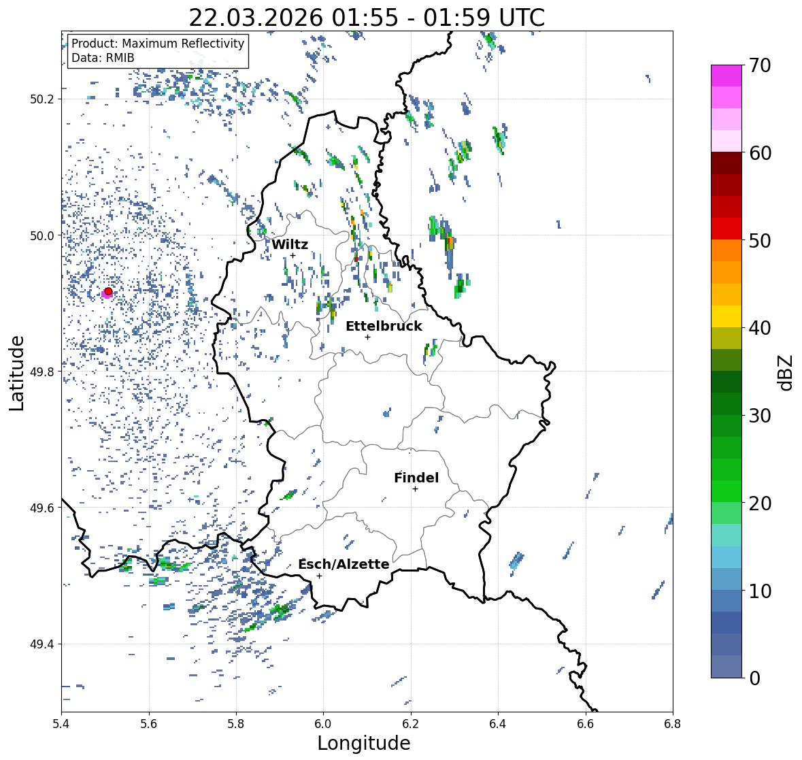The image size is (802, 760).
Task: Click the 0 colorbar tick label
Action: [x=754, y=678]
